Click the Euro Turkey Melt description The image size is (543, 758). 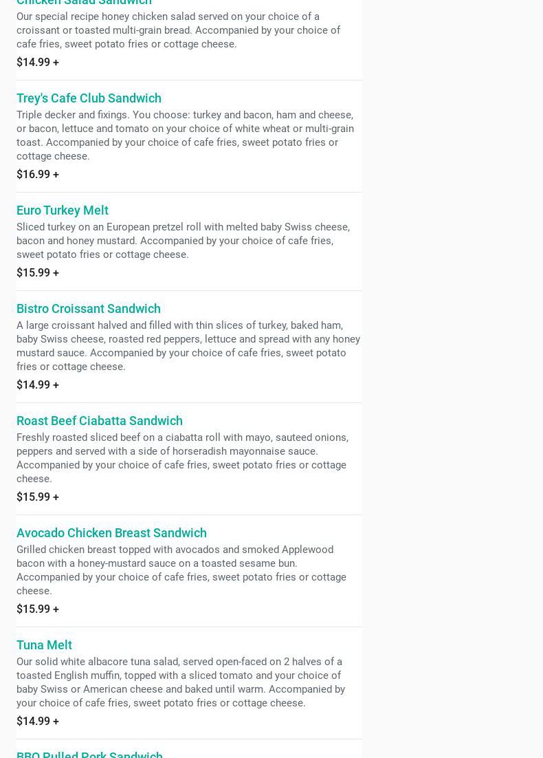click(x=183, y=241)
